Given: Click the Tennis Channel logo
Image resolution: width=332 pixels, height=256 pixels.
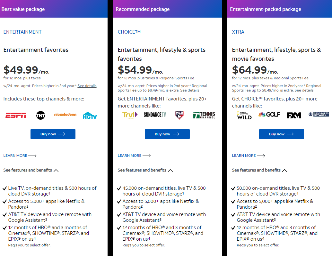Looking at the screenshot, I should 204,115.
